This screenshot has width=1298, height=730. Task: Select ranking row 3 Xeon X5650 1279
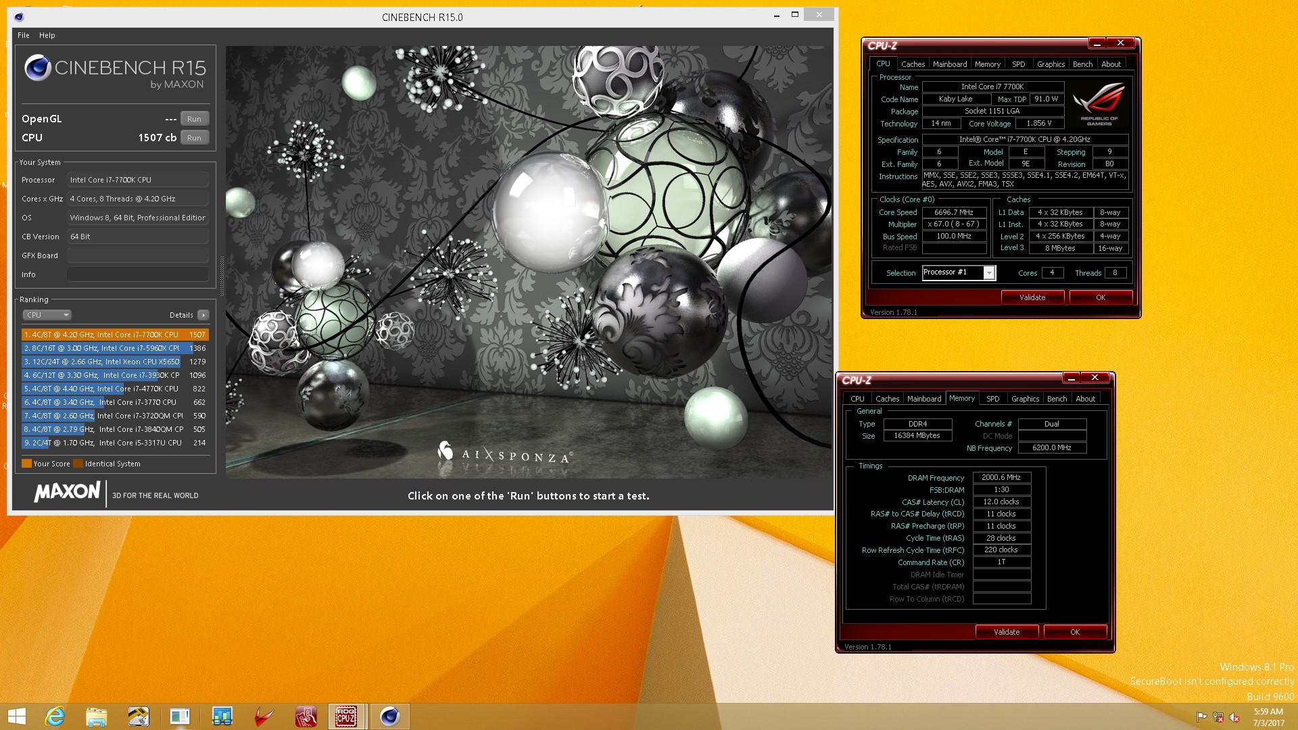coord(115,362)
